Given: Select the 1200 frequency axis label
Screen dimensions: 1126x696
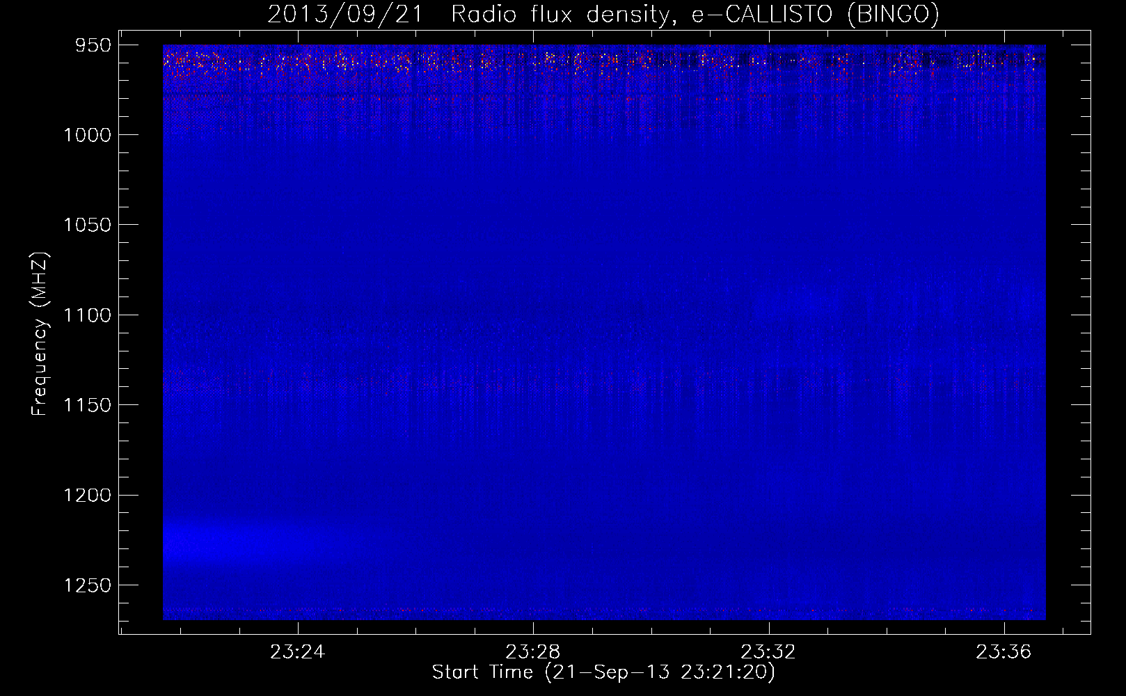Looking at the screenshot, I should click(87, 495).
